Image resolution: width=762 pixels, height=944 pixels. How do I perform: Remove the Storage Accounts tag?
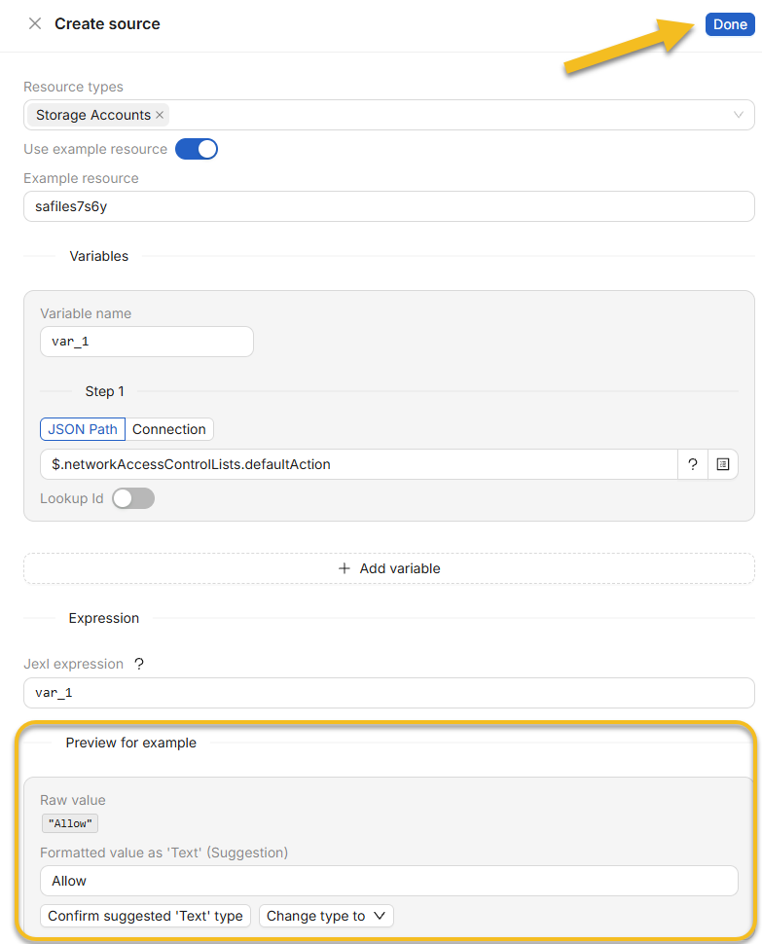(160, 115)
